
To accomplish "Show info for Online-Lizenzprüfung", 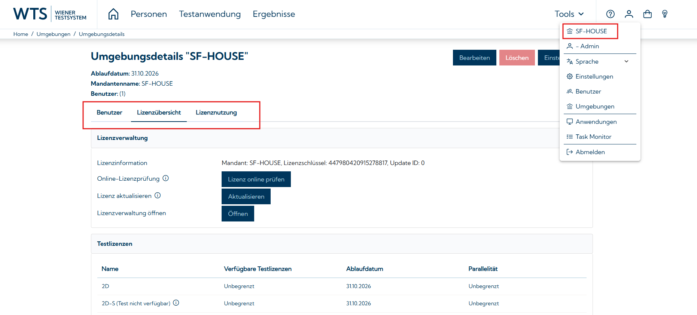I will [166, 178].
